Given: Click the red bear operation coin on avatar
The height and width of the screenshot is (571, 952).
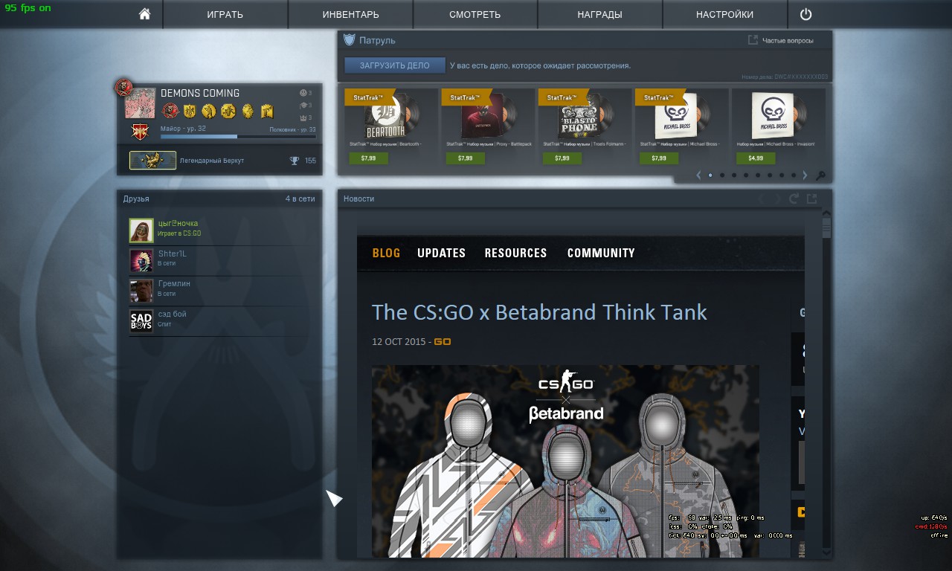Looking at the screenshot, I should tap(123, 87).
